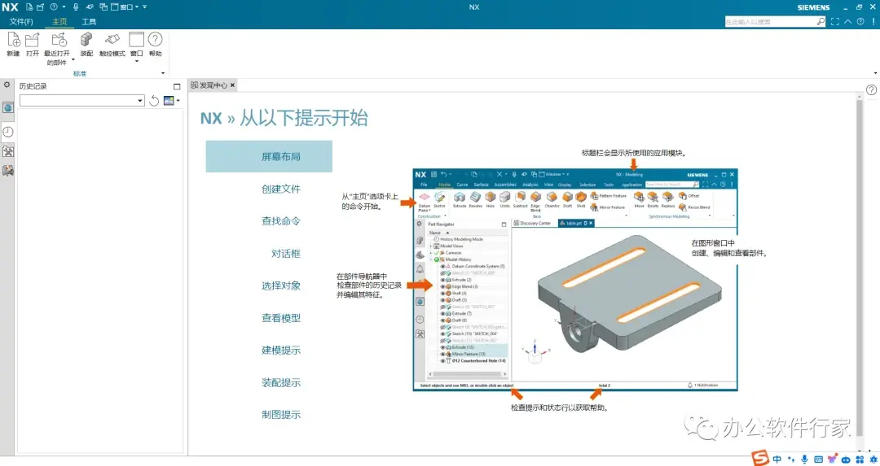Click the history view-style image icon
This screenshot has height=466, width=880.
[x=169, y=101]
